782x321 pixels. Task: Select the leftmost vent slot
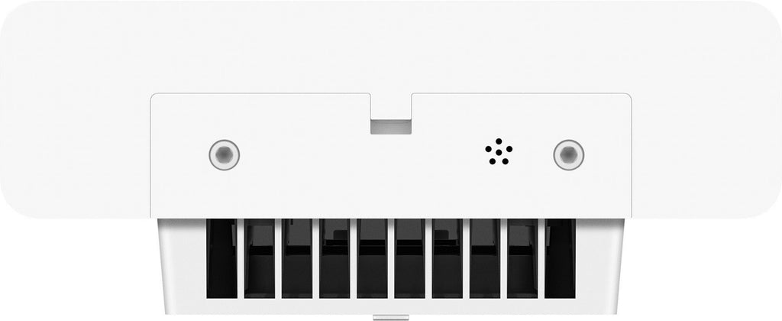tap(222, 258)
